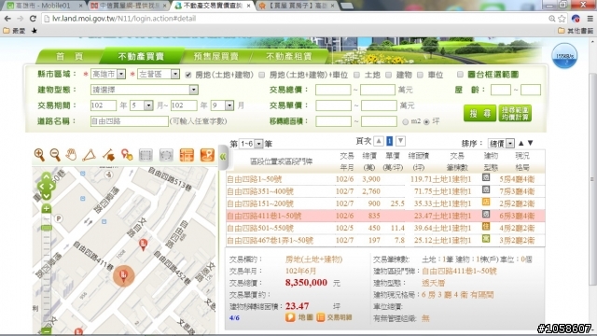Focus the start year field 102
The image size is (597, 336).
(104, 105)
